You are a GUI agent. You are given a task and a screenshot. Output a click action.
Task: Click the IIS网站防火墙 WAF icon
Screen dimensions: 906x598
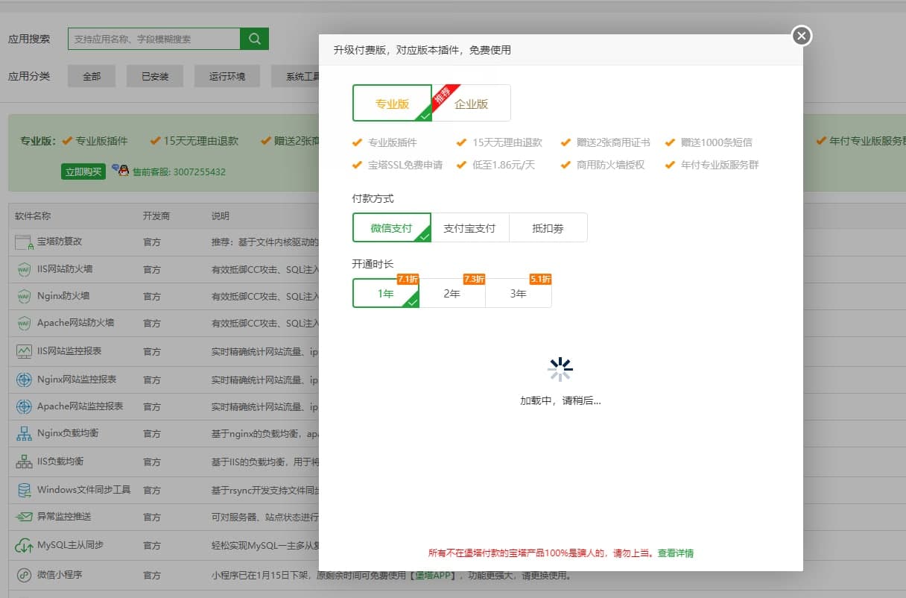point(24,269)
